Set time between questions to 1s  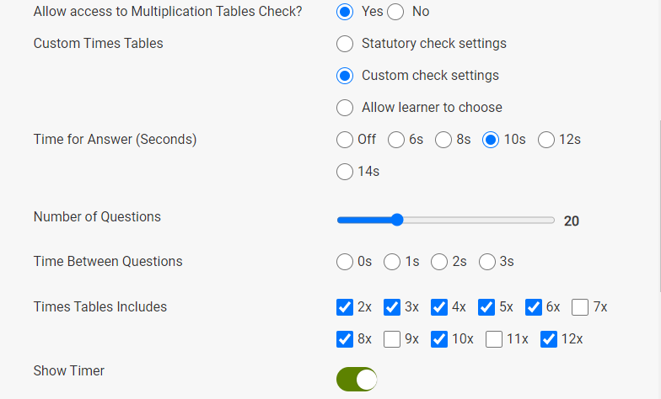[x=392, y=262]
